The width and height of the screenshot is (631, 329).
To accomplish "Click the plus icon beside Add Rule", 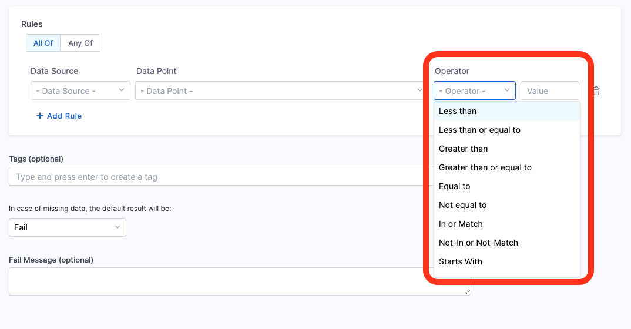I will (40, 116).
